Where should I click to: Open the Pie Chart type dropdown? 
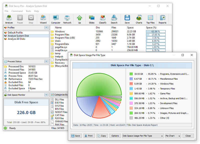173,136
